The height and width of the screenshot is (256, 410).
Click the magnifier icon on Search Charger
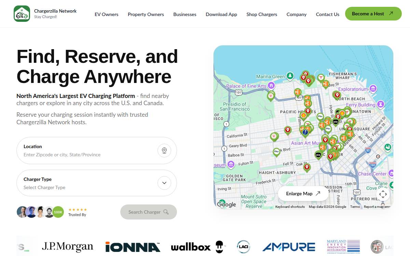[x=166, y=212]
